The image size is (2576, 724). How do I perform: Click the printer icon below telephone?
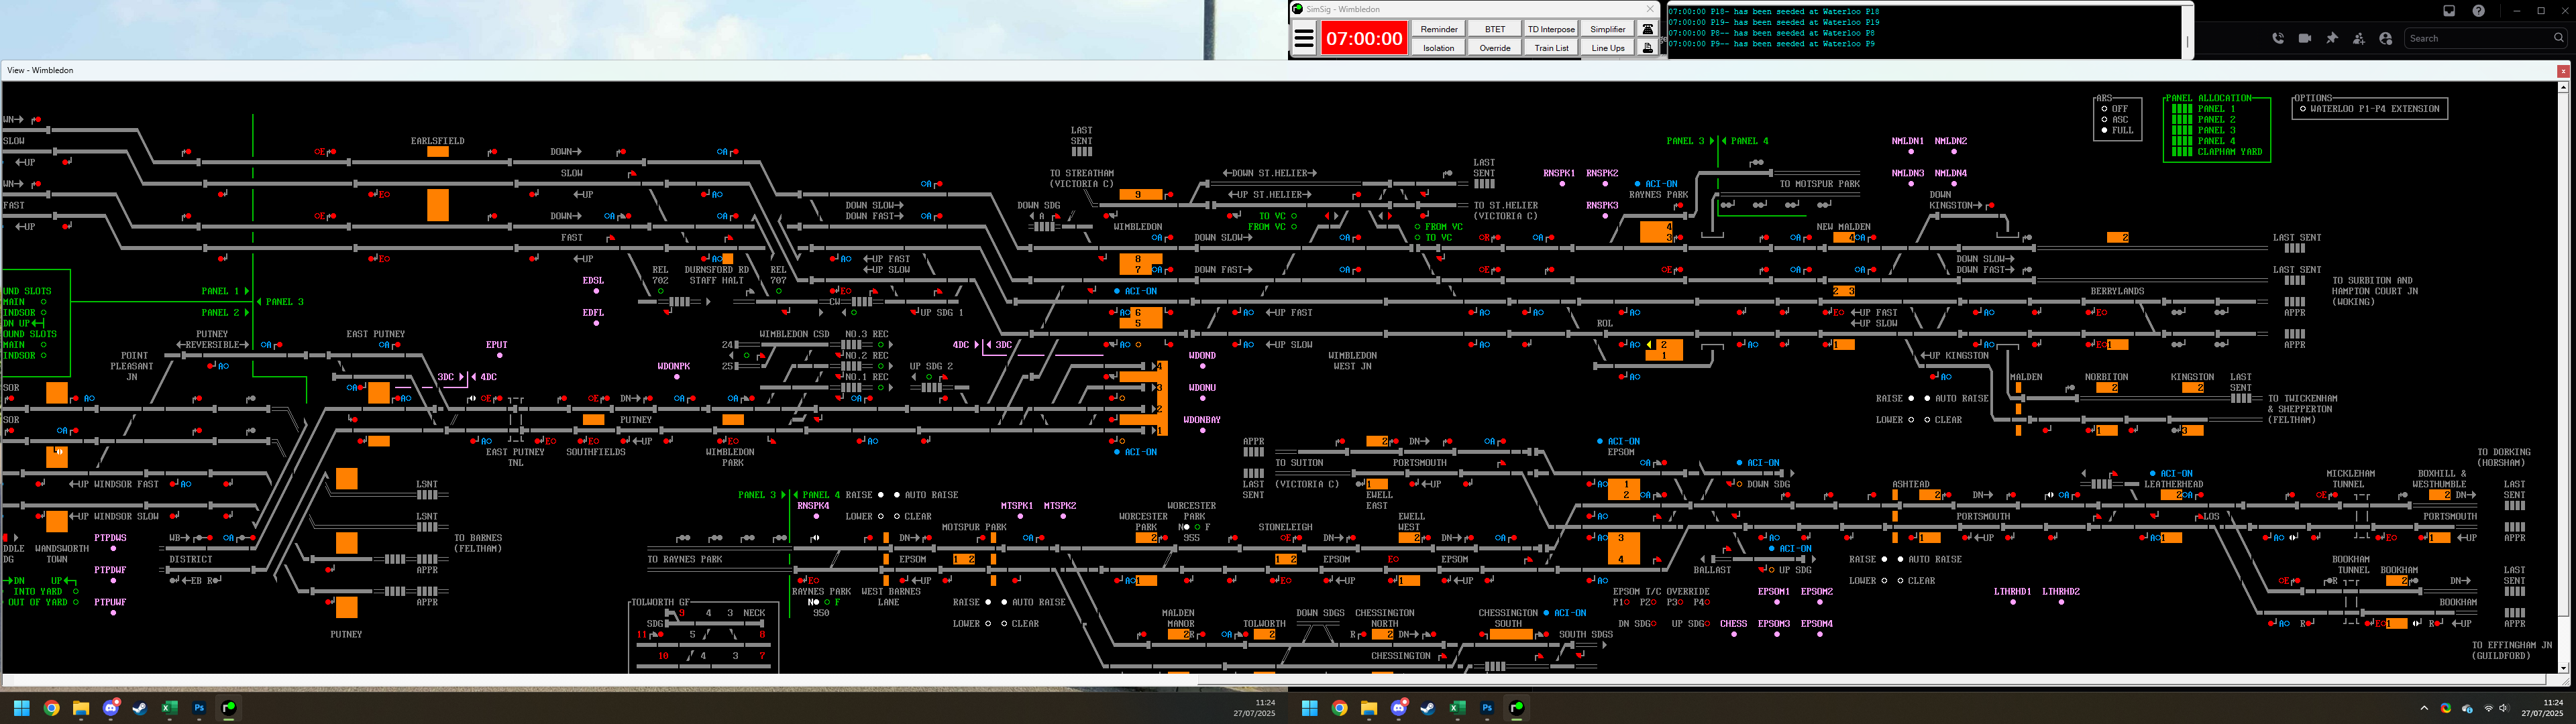(x=1648, y=47)
